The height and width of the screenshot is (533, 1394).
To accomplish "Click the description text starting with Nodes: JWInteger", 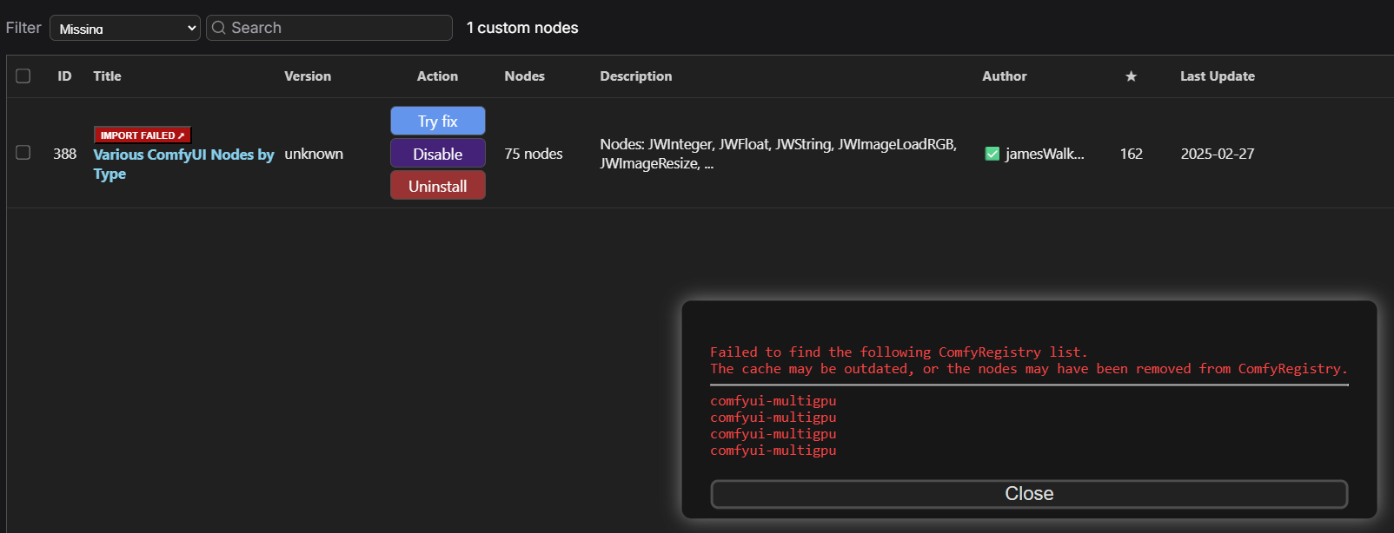I will click(x=778, y=154).
